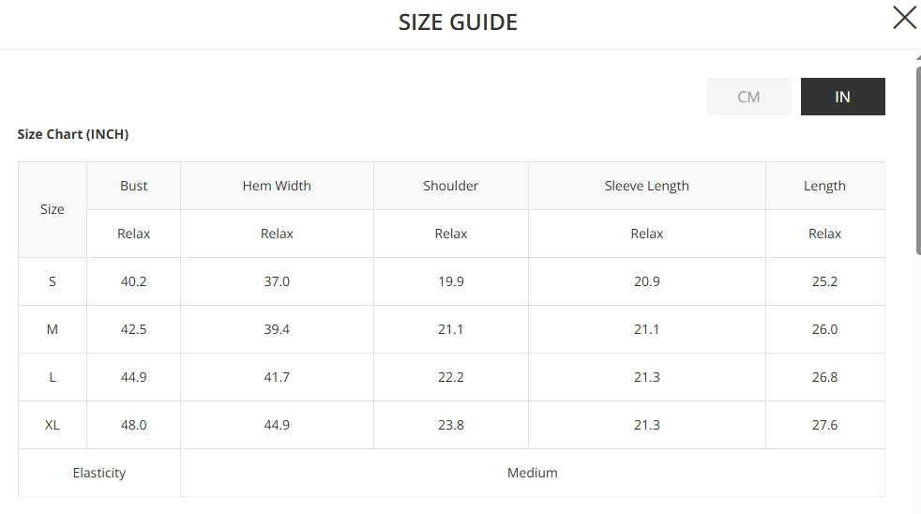This screenshot has height=514, width=921.
Task: Switch size units to CM
Action: tap(748, 97)
